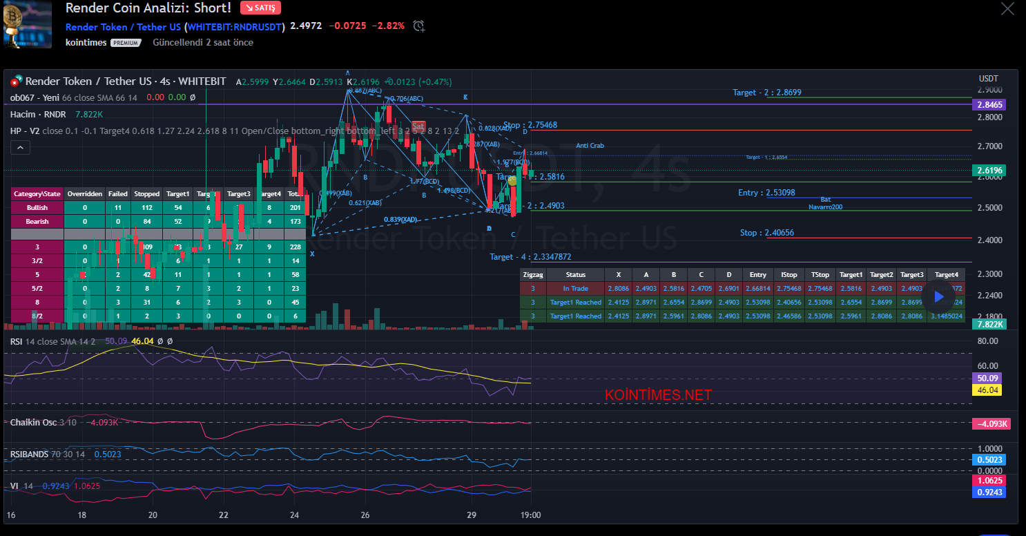Select the RSI indicator legend
1026x536 pixels.
(17, 341)
